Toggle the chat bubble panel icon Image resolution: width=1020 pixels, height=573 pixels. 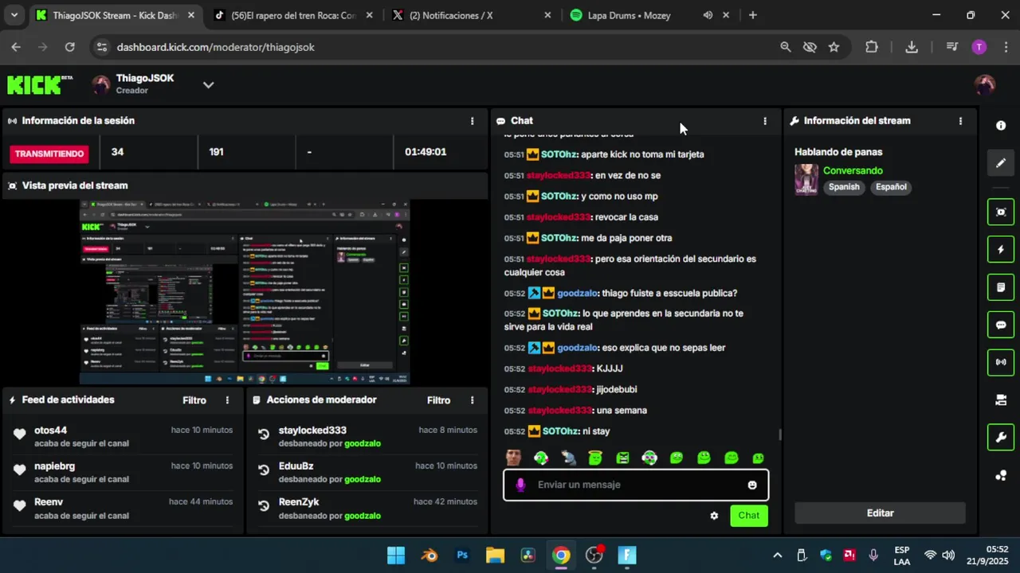coord(1001,325)
